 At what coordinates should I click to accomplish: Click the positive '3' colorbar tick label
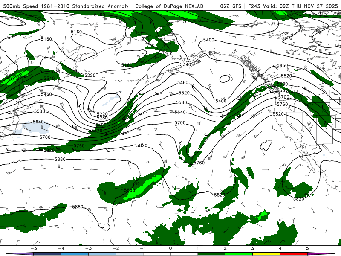tap(252, 248)
